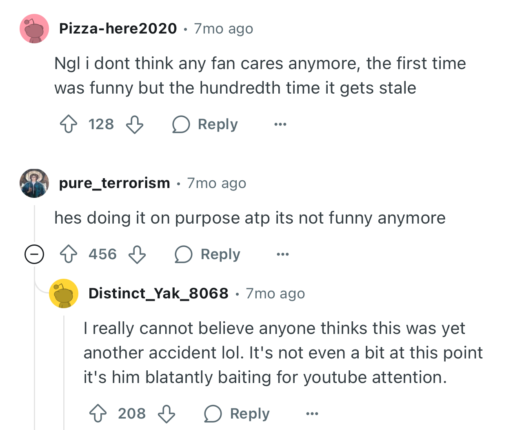
Task: Upvote Pizza-here2020's comment
Action: point(69,124)
